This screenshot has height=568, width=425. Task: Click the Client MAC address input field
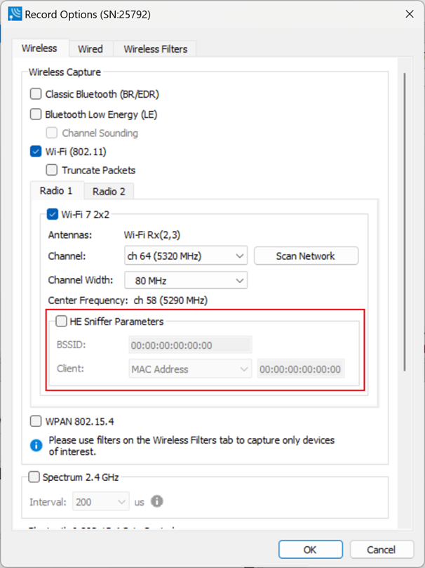click(x=301, y=369)
